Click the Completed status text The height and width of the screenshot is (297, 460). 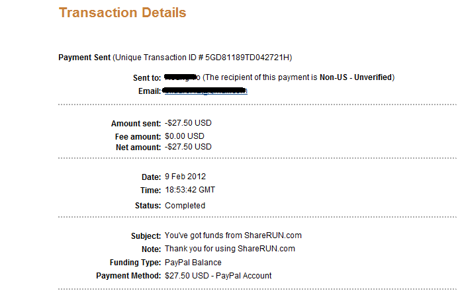click(x=185, y=206)
